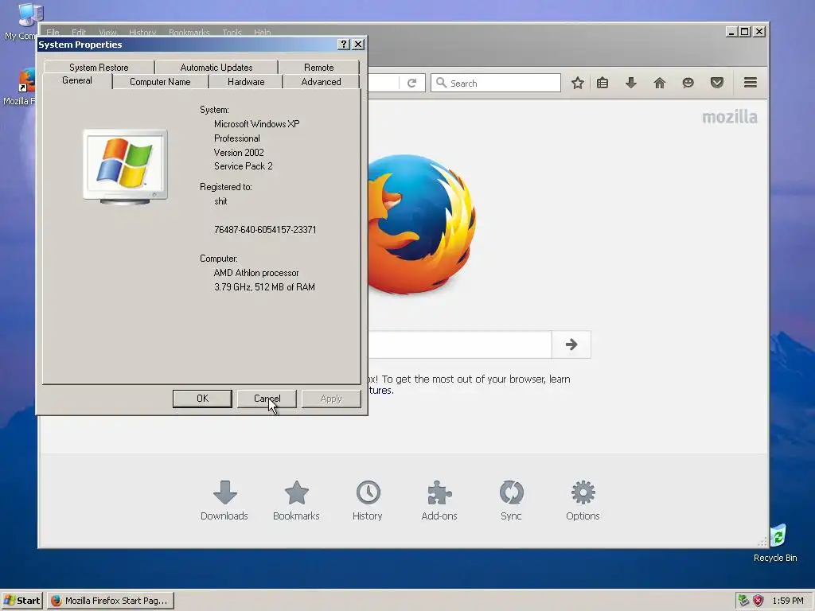Image resolution: width=815 pixels, height=611 pixels.
Task: Close the System Properties dialog
Action: click(x=358, y=45)
